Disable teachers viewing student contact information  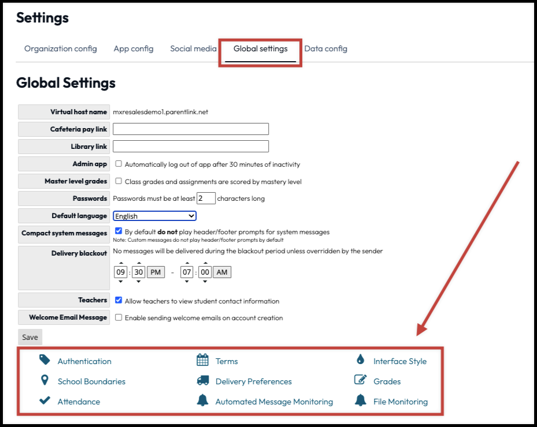[x=118, y=300]
